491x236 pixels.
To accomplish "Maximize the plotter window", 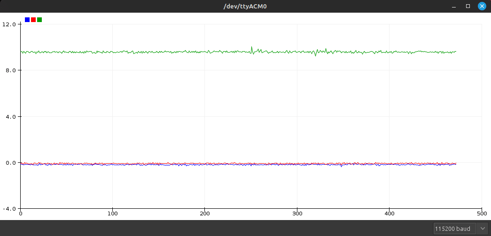I will pyautogui.click(x=468, y=6).
